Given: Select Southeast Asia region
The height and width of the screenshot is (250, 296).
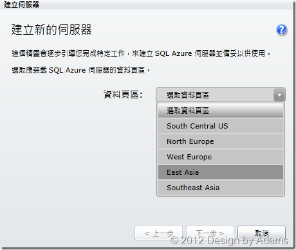Looking at the screenshot, I should pos(221,188).
